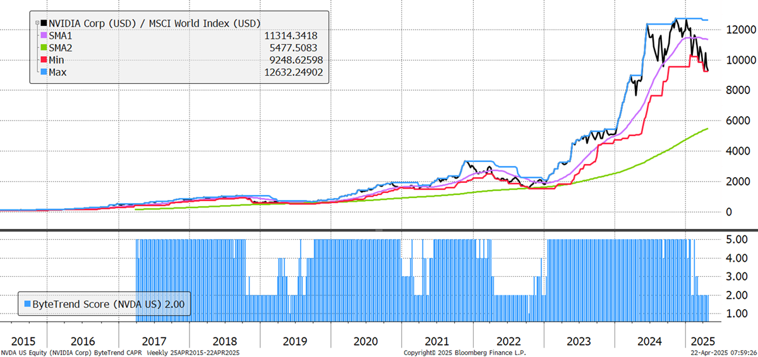
Task: Click the purple SMA1 color swatch
Action: (44, 35)
